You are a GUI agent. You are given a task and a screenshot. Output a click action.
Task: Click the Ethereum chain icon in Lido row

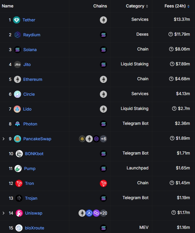[x=103, y=109]
